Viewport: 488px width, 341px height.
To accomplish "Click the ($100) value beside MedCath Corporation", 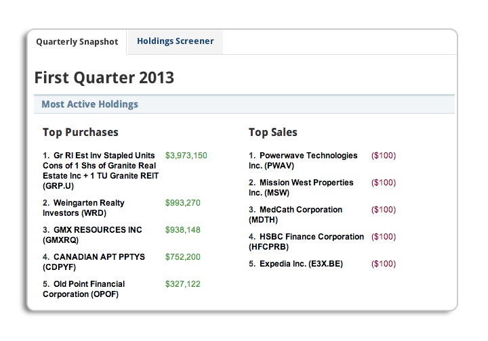I will 384,209.
